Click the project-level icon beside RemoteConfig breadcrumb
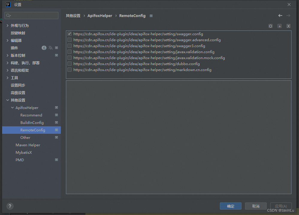This screenshot has width=299, height=215. pos(151,16)
